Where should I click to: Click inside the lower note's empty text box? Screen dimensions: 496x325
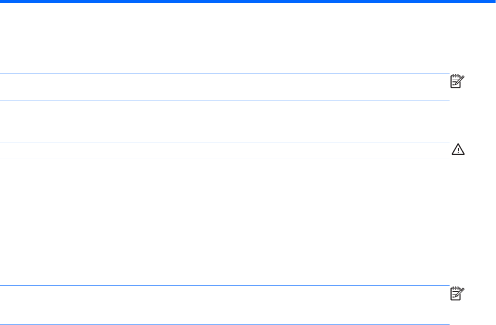tap(225, 305)
